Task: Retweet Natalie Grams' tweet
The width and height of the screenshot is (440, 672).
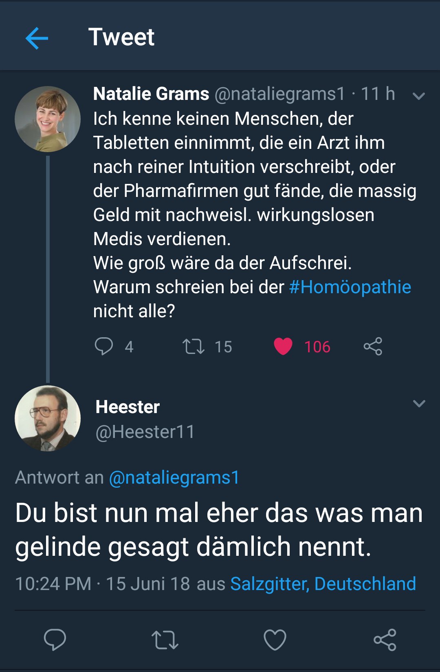Action: [193, 347]
